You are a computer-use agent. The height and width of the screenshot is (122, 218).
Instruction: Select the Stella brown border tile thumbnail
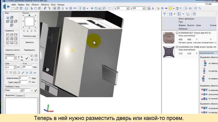click(x=169, y=52)
